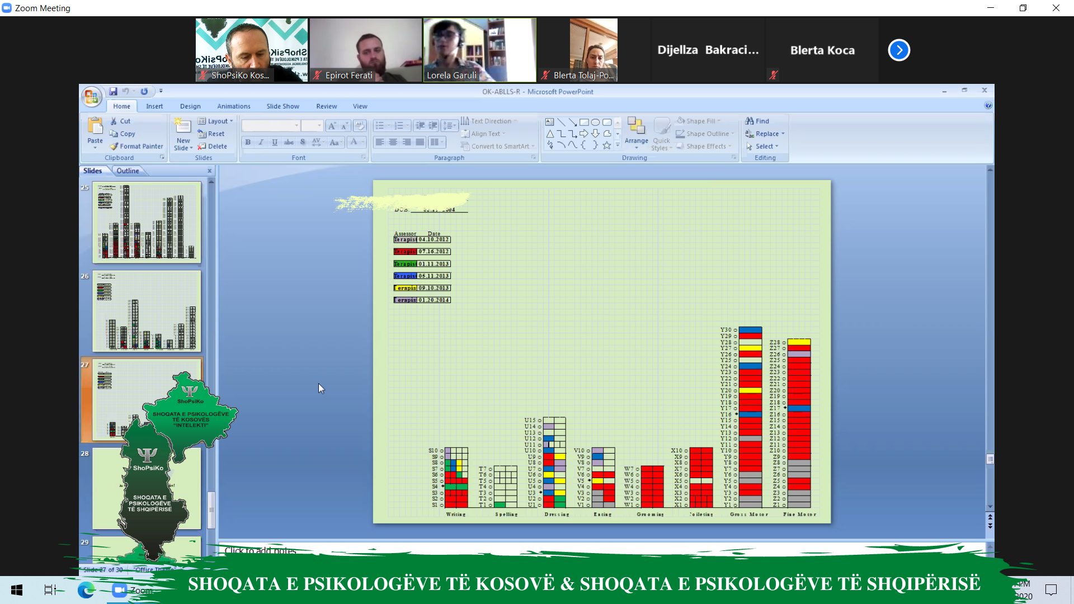Click the Clear Formatting icon
The width and height of the screenshot is (1074, 604).
tap(360, 126)
